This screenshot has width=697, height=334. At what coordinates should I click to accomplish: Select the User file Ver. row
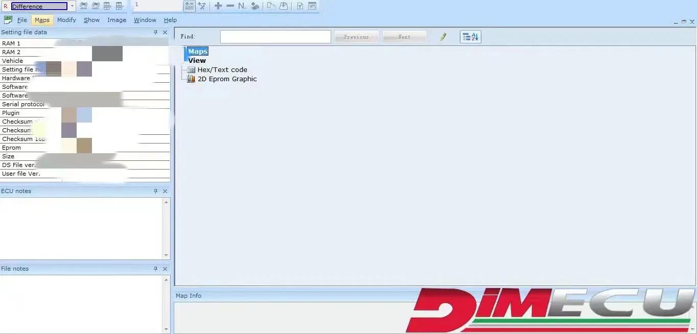[85, 174]
